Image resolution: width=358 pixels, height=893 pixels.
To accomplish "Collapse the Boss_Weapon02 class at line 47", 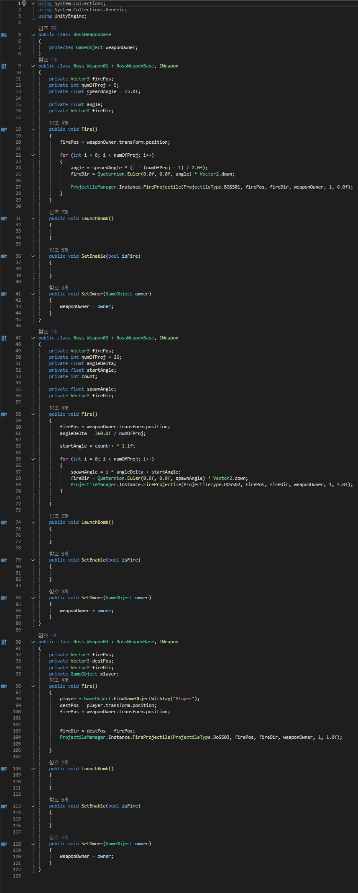I will tap(33, 338).
